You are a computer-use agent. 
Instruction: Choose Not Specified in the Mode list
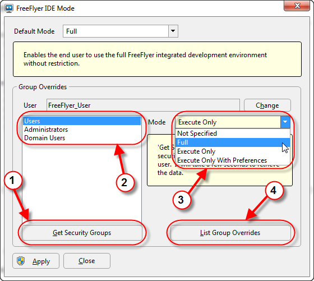tap(233, 133)
